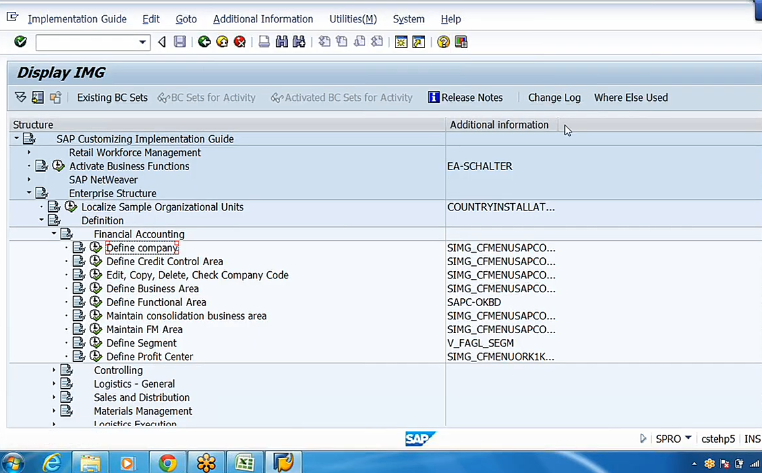Collapse the Financial Accounting node
The height and width of the screenshot is (473, 762).
pos(54,234)
